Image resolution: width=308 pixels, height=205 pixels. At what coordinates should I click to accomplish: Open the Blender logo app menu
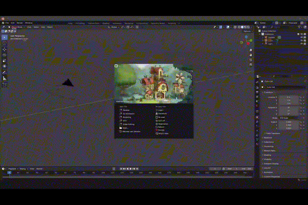pos(3,23)
